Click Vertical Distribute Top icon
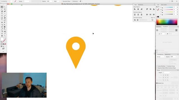Viewport: 179px width, 100px height. pos(135,14)
